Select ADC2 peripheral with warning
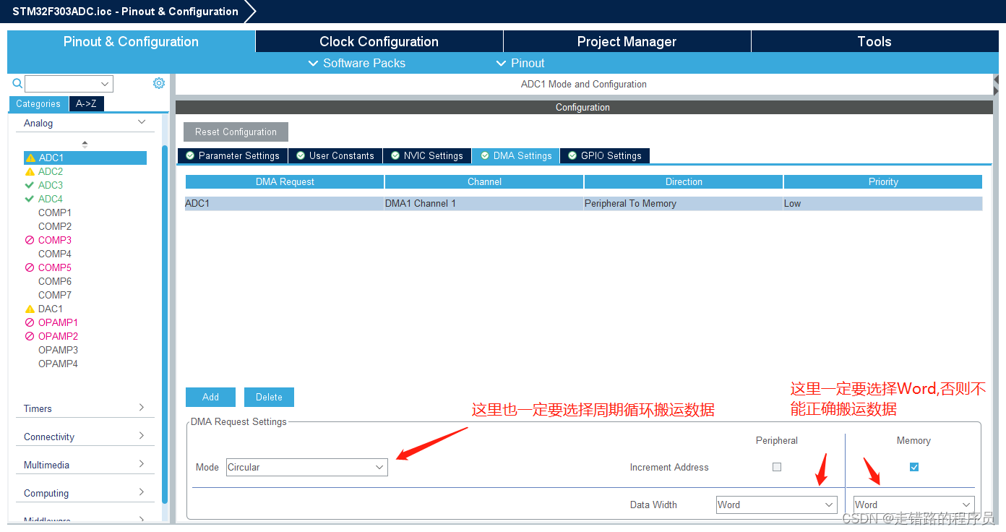The width and height of the screenshot is (1006, 532). tap(51, 171)
